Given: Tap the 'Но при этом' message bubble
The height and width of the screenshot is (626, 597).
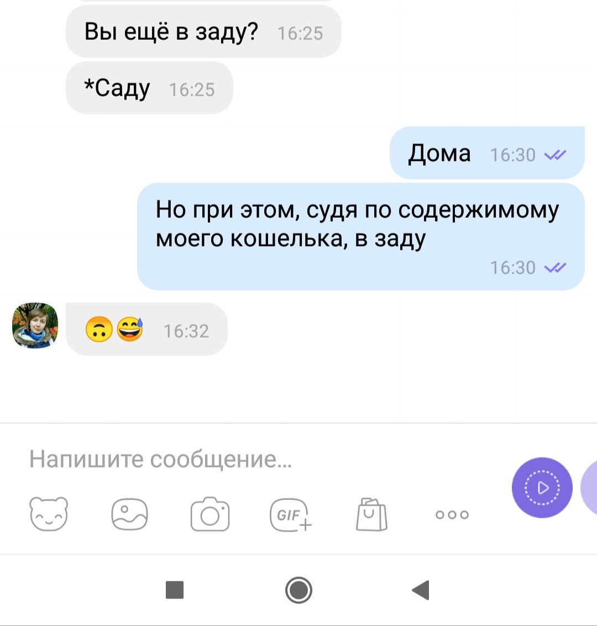Looking at the screenshot, I should click(x=360, y=236).
